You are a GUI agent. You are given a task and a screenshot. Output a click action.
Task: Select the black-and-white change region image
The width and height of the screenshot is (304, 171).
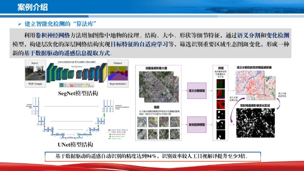point(255,123)
